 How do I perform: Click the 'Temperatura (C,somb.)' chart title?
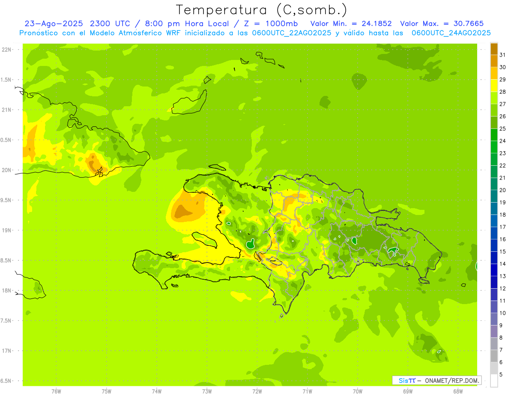pos(261,10)
